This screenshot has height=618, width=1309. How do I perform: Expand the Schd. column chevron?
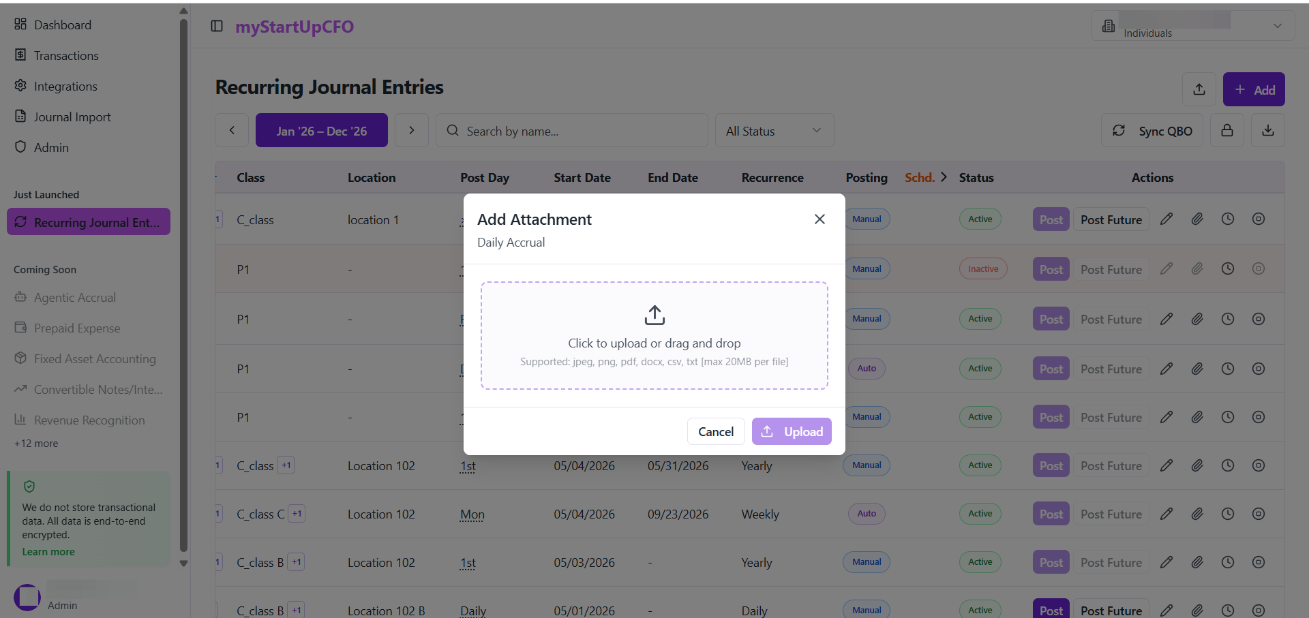[x=944, y=177]
